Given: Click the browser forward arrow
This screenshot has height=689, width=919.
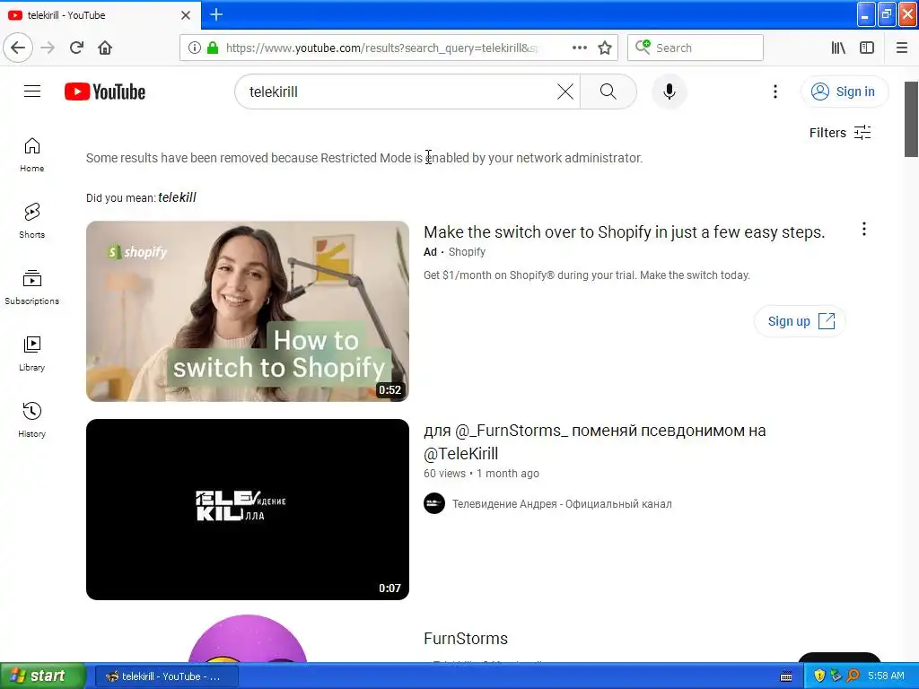Looking at the screenshot, I should (48, 48).
